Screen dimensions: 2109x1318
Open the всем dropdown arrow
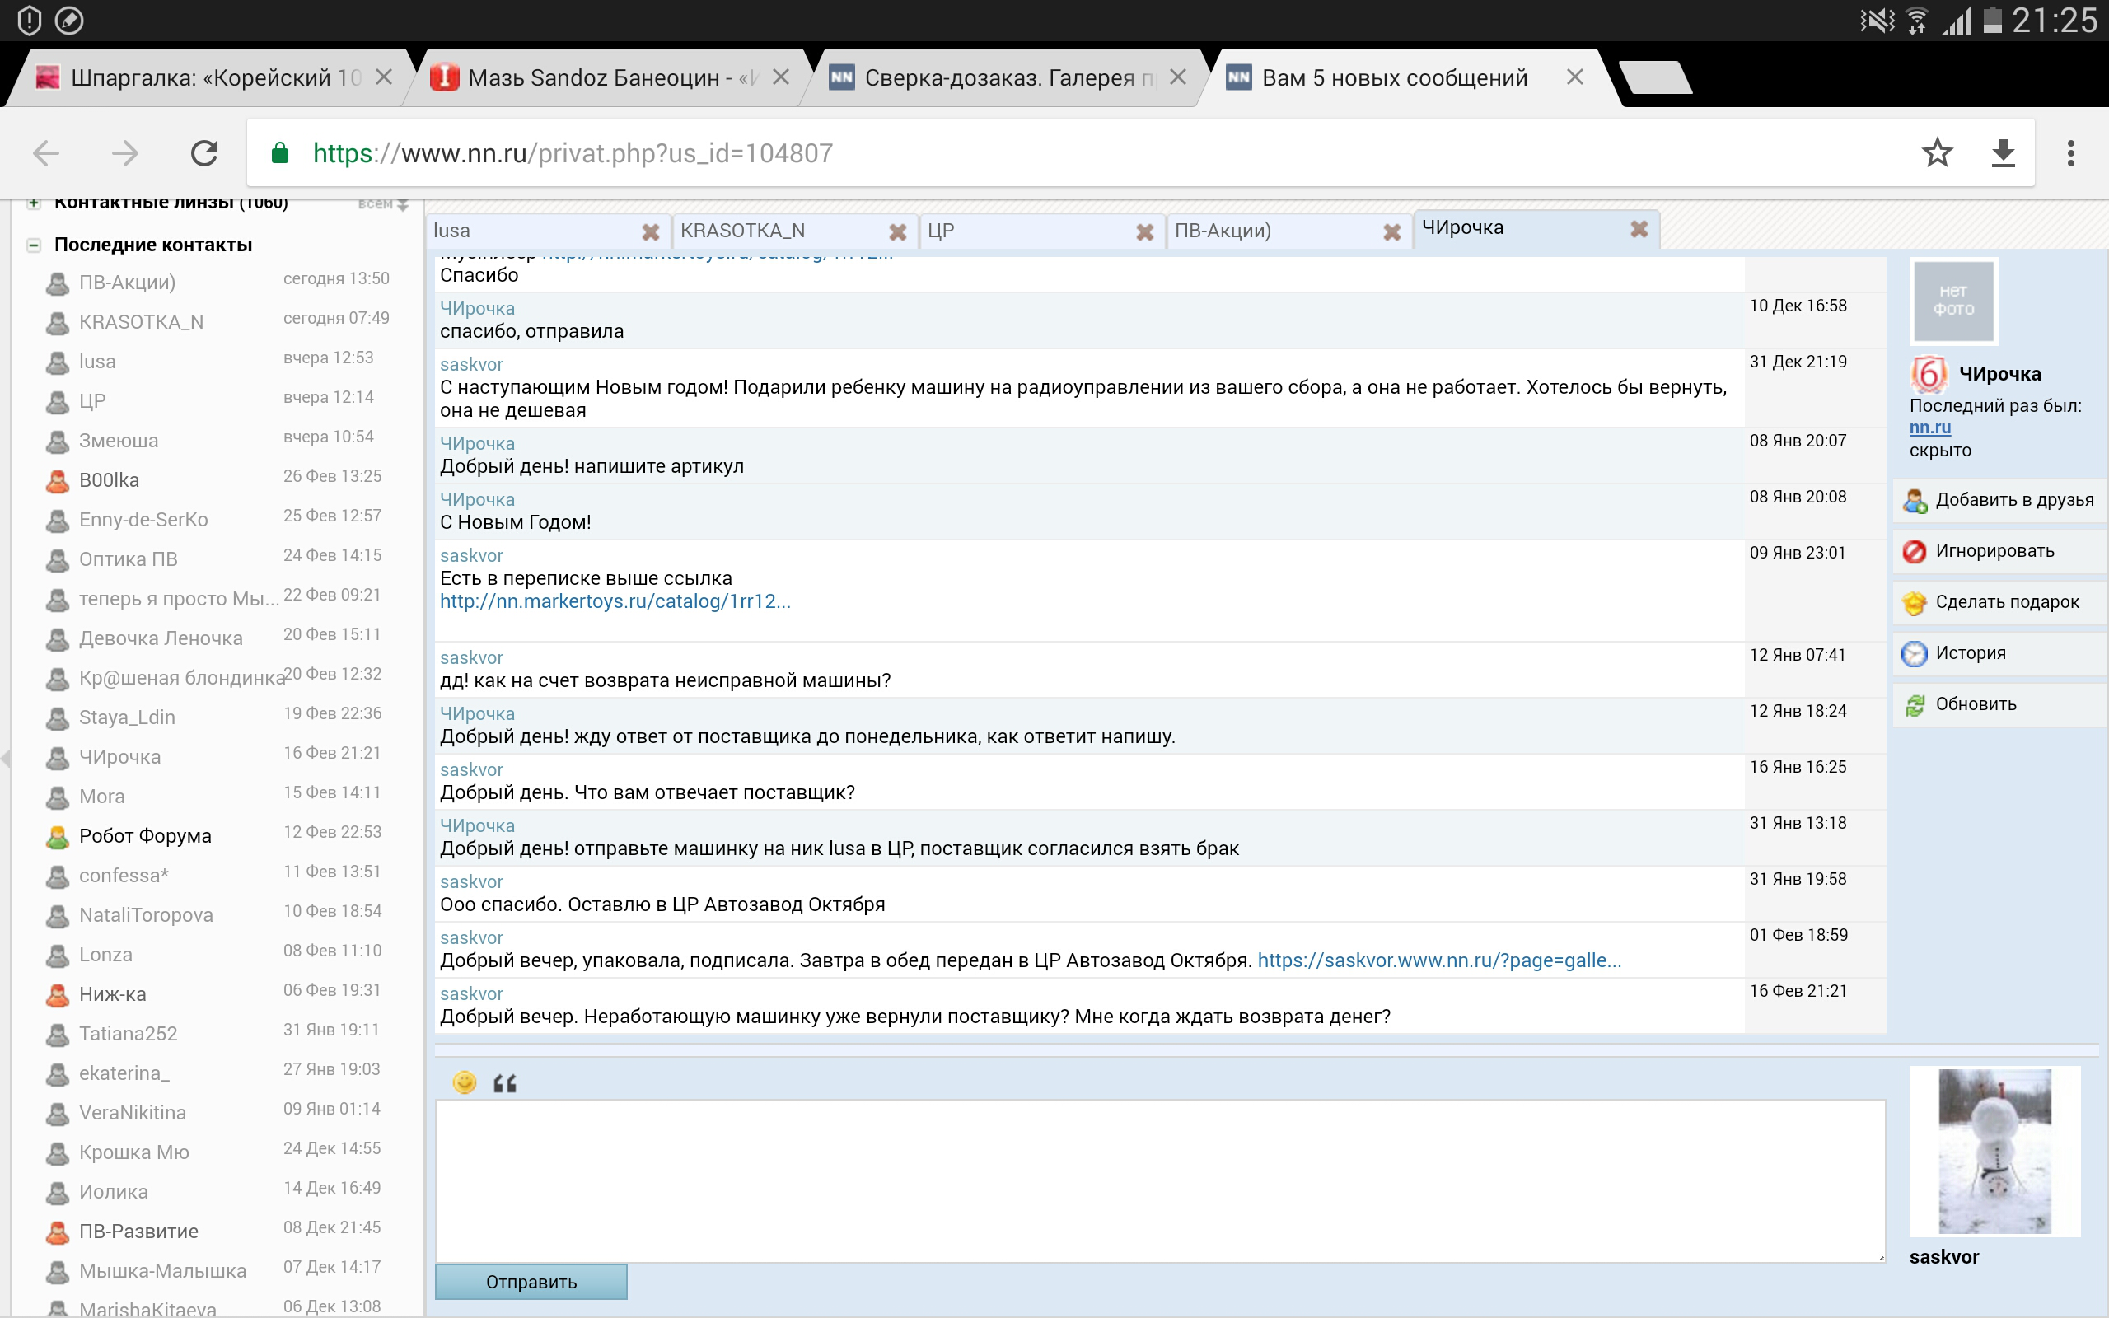tap(402, 205)
